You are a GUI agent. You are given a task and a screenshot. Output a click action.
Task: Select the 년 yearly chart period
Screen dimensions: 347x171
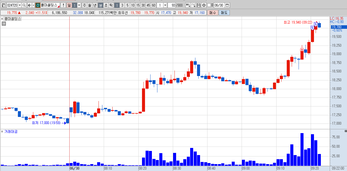pyautogui.click(x=95, y=5)
